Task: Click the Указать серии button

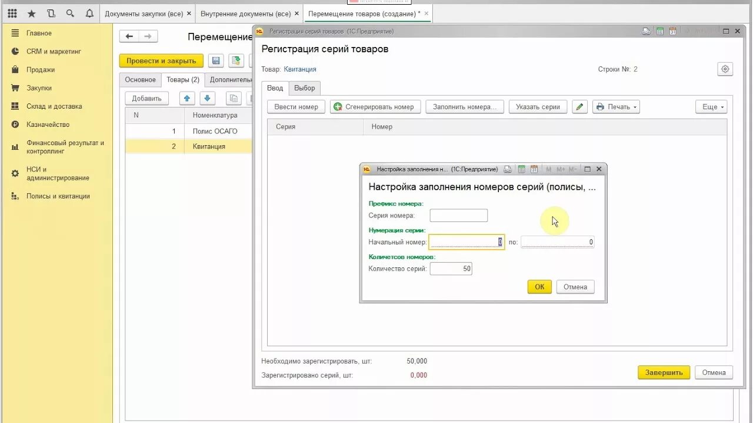Action: (538, 107)
